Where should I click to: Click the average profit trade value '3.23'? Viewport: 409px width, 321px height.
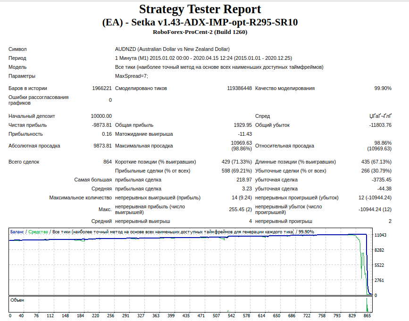point(247,189)
